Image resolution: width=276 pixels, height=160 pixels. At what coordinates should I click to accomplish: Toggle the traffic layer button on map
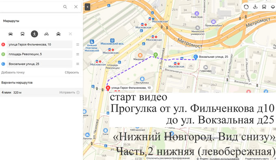pyautogui.click(x=246, y=7)
